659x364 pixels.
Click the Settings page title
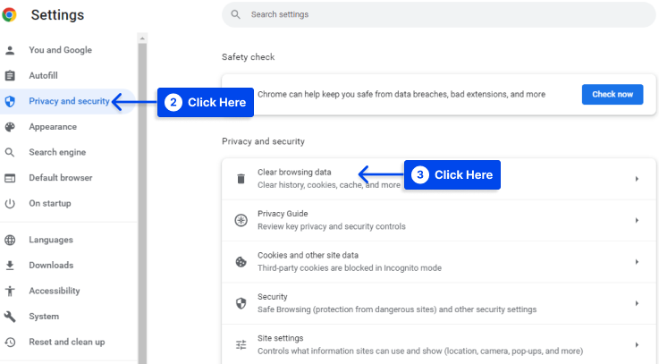57,15
